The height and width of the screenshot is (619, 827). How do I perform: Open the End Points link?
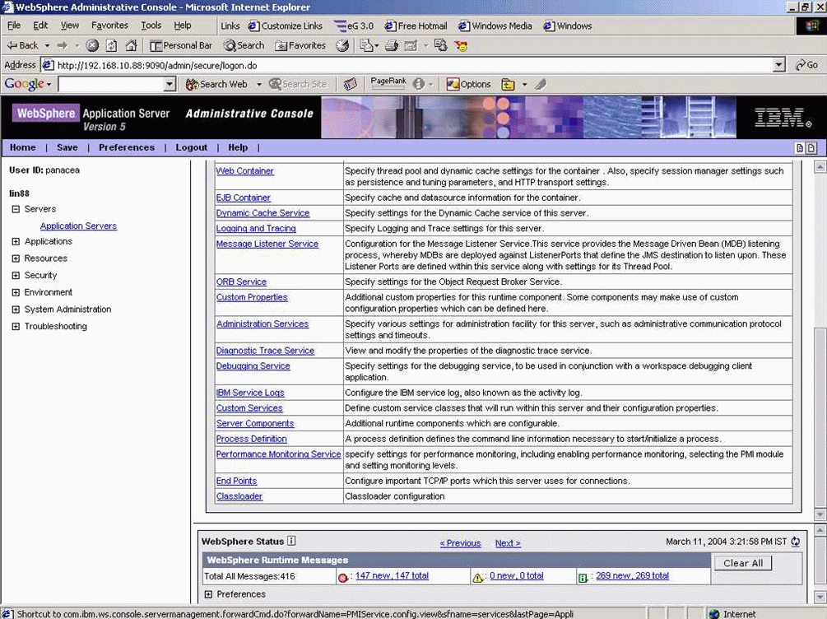[236, 482]
